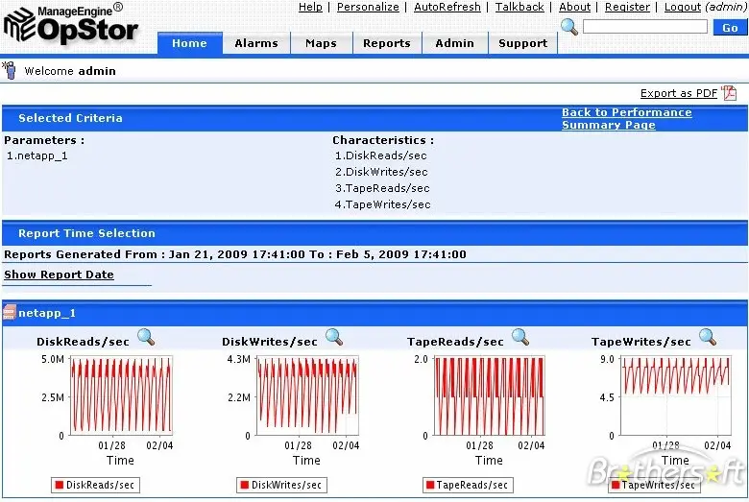This screenshot has height=502, width=749.
Task: Open the About link
Action: coord(574,7)
